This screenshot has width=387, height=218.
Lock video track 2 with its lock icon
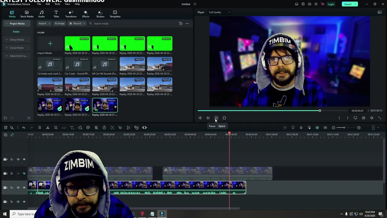coord(12,188)
